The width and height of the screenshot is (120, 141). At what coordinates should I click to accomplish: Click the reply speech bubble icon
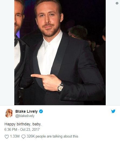23,137
